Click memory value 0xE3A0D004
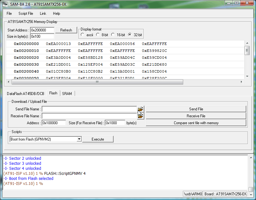 58,58
